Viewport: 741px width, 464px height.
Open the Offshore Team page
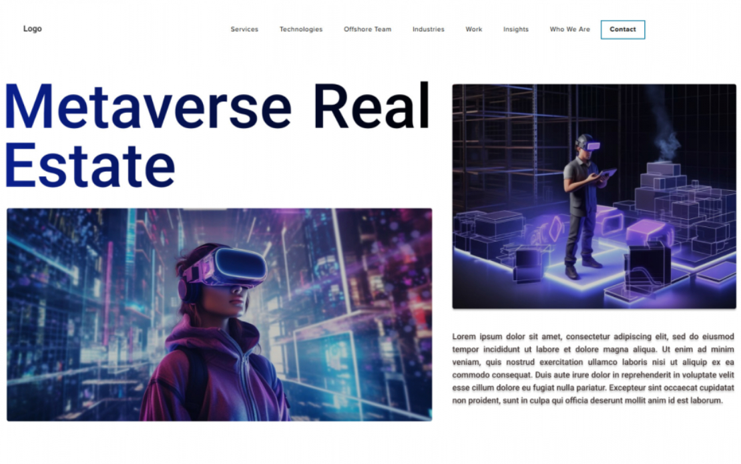(367, 29)
